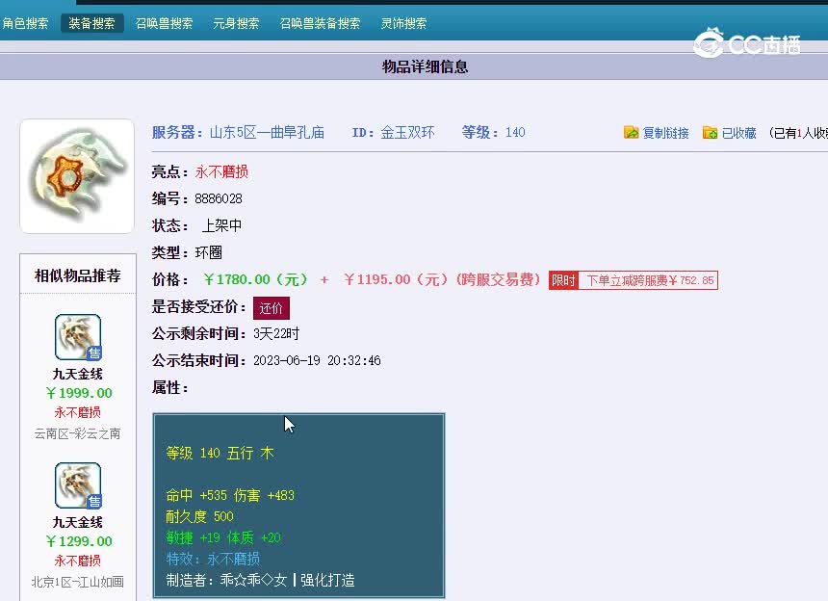Click the 等级 140 五行 木 line

220,453
